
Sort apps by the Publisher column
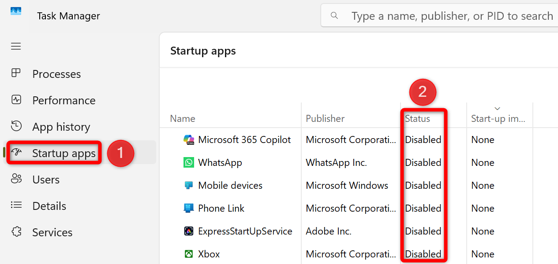tap(325, 118)
